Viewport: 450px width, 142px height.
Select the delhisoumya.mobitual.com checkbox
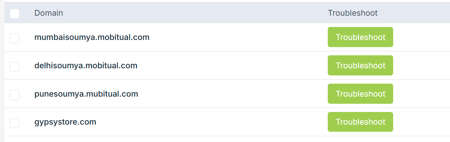click(x=14, y=67)
